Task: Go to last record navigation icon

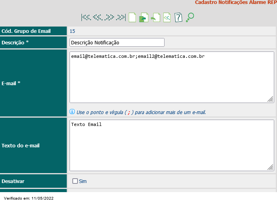Action: pyautogui.click(x=121, y=17)
